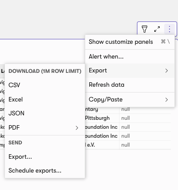Expand the chart to fullscreen
The image size is (178, 190).
tap(157, 29)
